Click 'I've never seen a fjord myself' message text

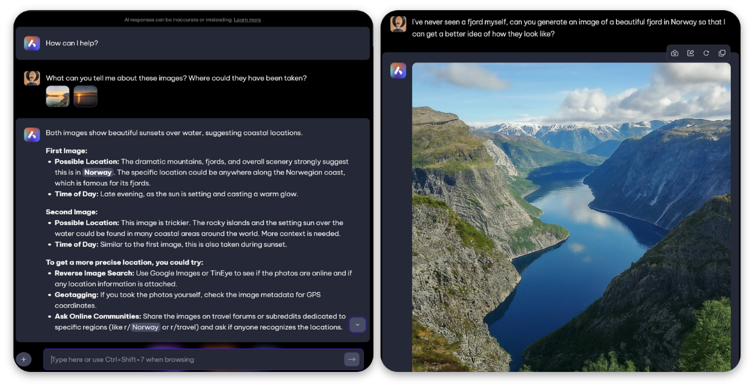coord(568,28)
